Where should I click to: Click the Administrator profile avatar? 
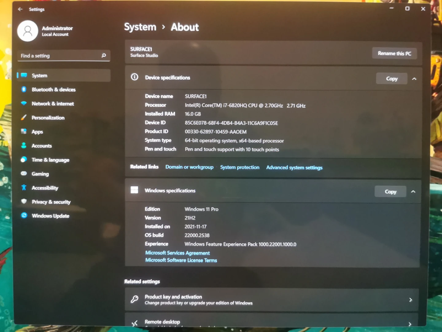(x=28, y=31)
